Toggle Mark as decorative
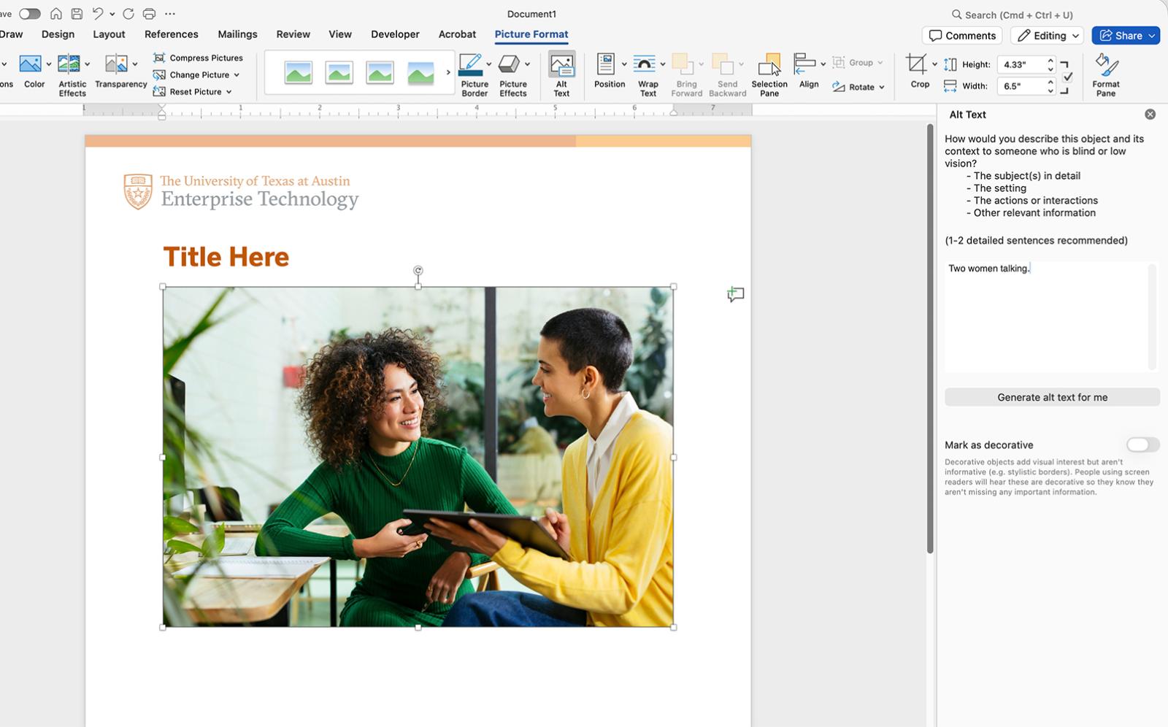Viewport: 1168px width, 727px height. pos(1142,445)
